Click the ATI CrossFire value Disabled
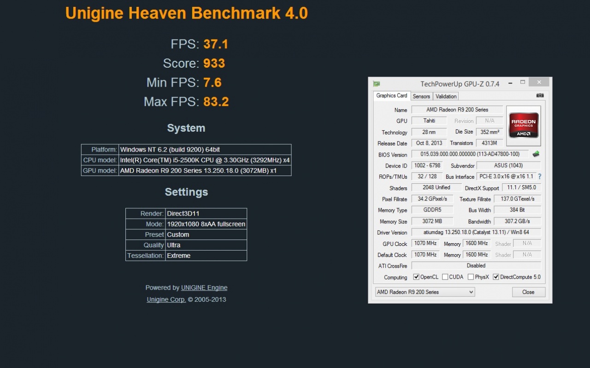The image size is (590, 368). pos(476,266)
